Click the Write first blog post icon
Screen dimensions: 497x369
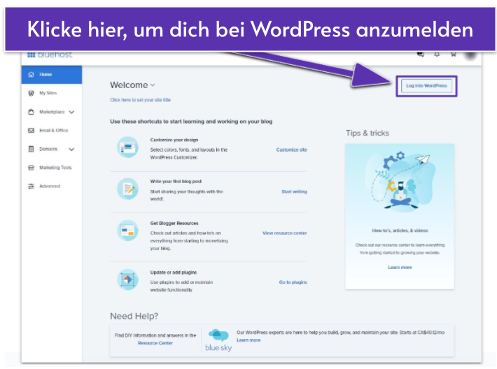tap(127, 189)
